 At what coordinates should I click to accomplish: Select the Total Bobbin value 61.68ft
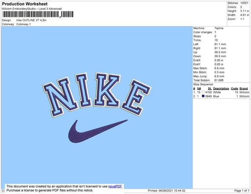[219, 80]
